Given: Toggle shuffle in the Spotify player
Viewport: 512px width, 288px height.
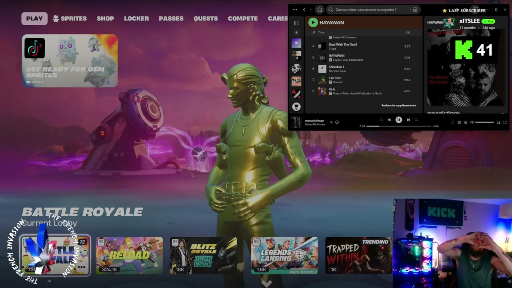Looking at the screenshot, I should (x=381, y=120).
